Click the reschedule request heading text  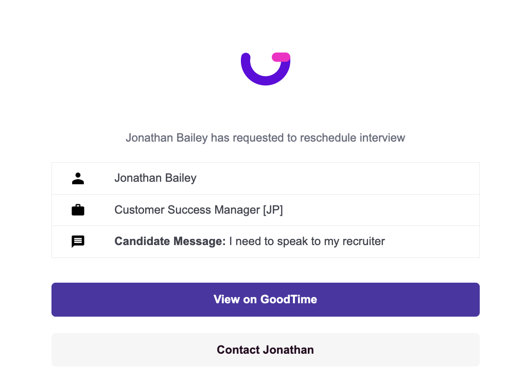pos(266,138)
